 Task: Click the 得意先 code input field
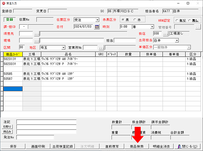(26, 33)
